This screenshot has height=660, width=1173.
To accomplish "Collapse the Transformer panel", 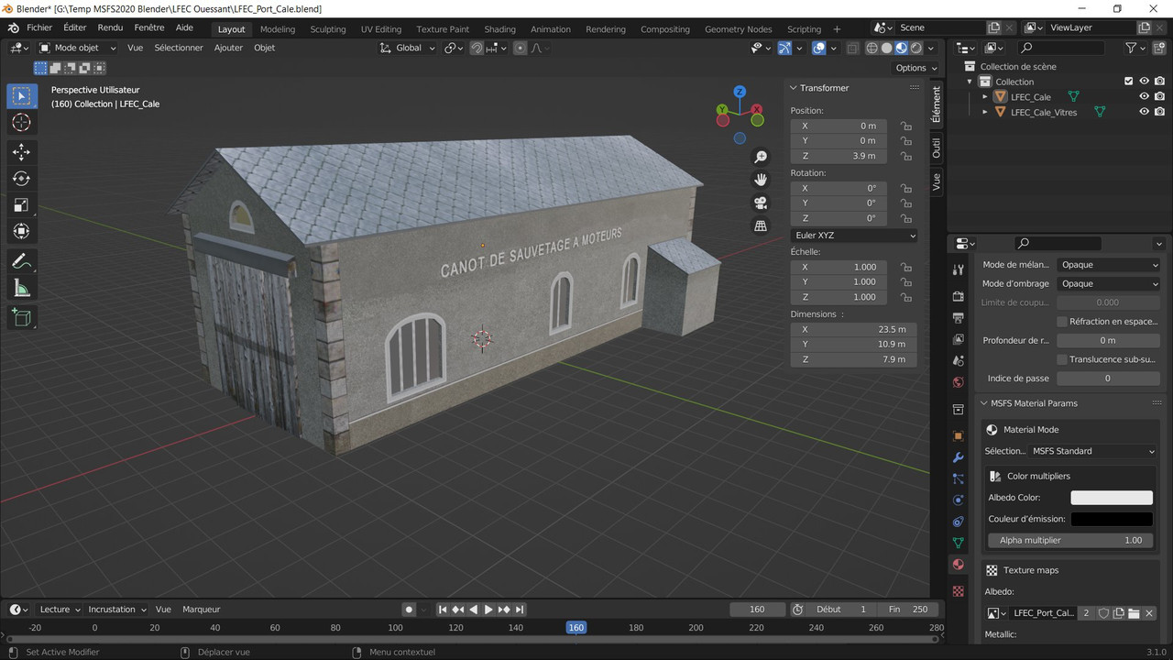I will pos(794,88).
